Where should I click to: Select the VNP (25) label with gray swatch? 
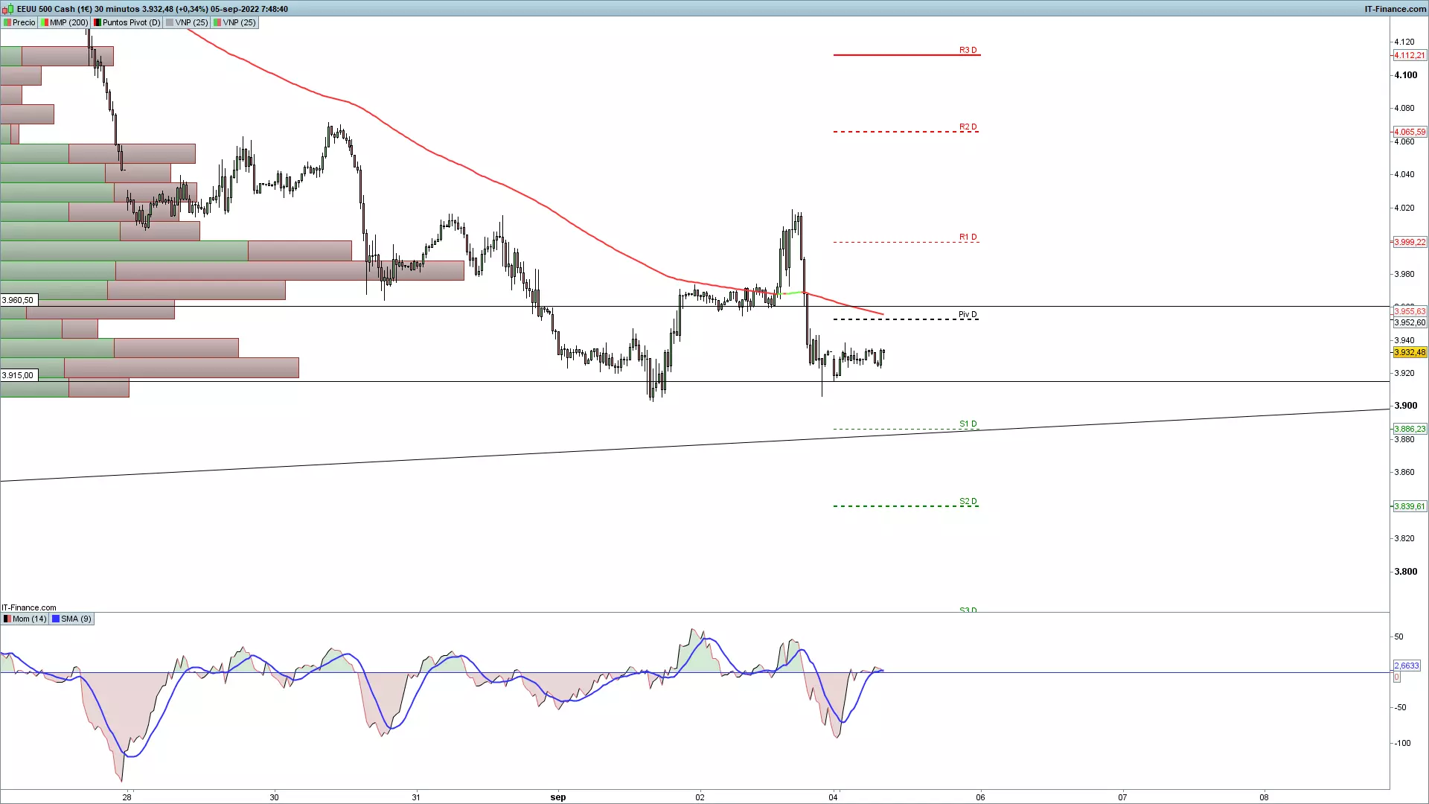pyautogui.click(x=187, y=22)
